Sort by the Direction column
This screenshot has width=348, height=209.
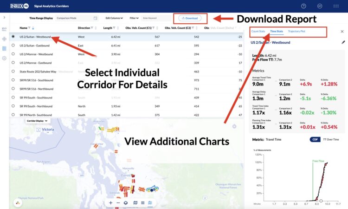(x=96, y=28)
